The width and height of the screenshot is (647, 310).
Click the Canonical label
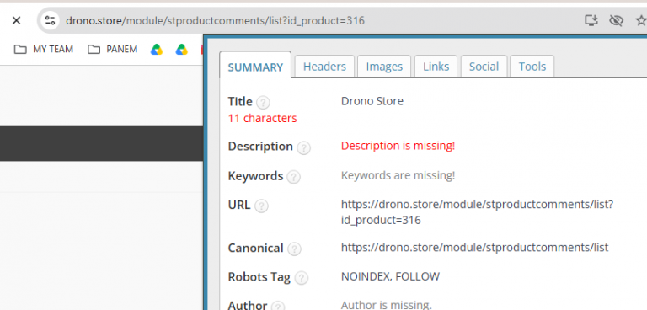256,248
